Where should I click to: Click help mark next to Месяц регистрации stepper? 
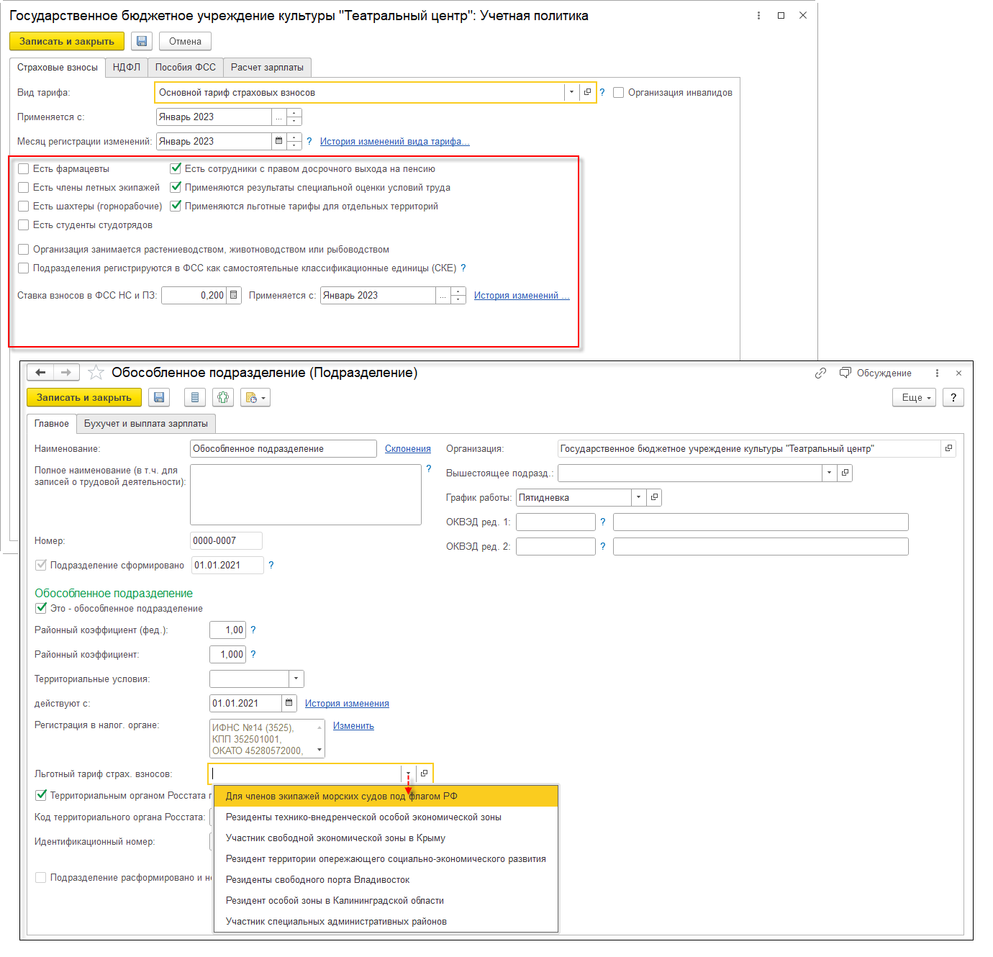tap(309, 141)
